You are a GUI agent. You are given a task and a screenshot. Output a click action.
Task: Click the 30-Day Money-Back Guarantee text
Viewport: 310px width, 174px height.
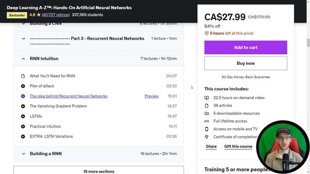click(x=246, y=77)
